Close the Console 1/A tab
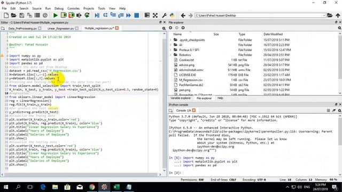This screenshot has width=342, height=192. click(x=193, y=110)
